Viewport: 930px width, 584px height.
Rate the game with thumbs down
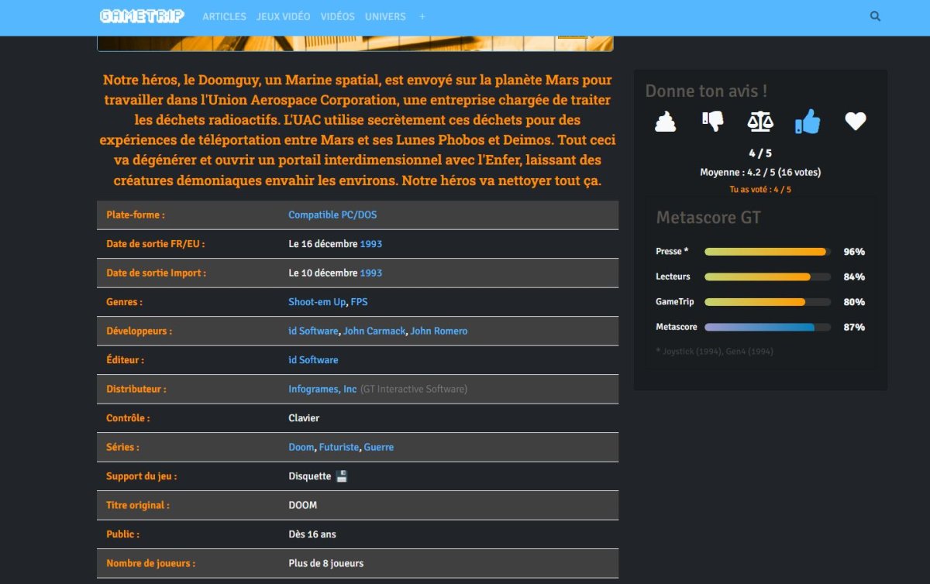tap(712, 122)
